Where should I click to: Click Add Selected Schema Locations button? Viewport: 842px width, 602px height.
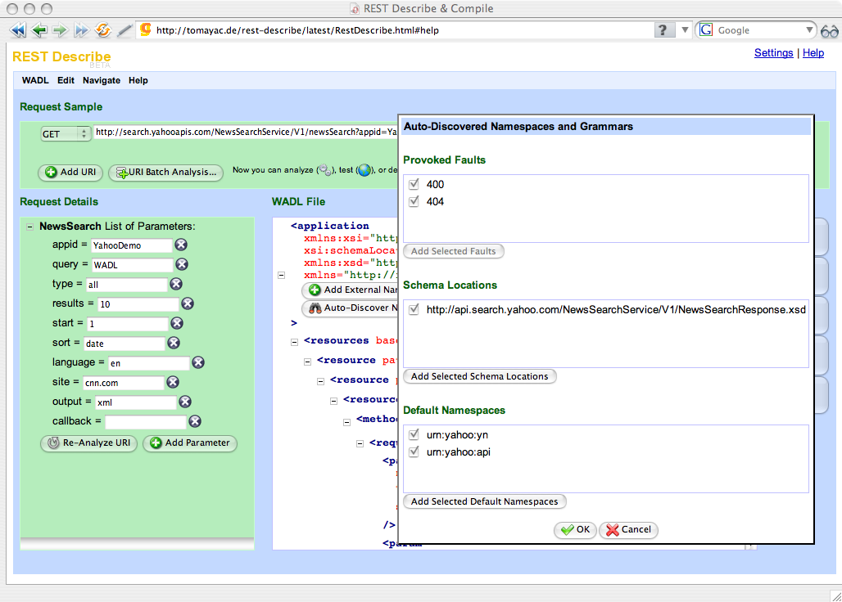point(479,376)
